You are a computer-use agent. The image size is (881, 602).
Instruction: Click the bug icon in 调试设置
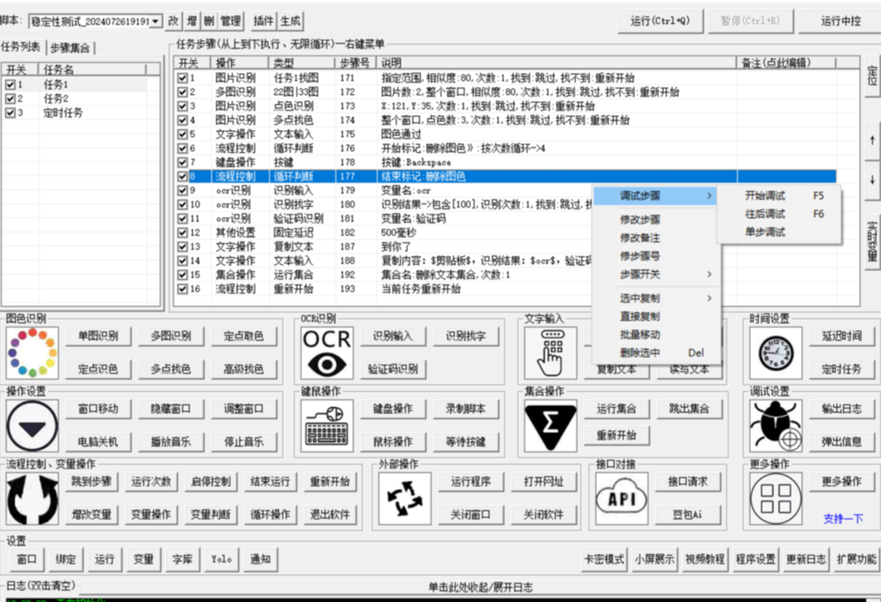[x=776, y=425]
